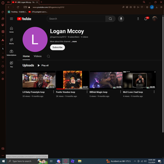Open Mo3 Love i had loop title

[133, 92]
